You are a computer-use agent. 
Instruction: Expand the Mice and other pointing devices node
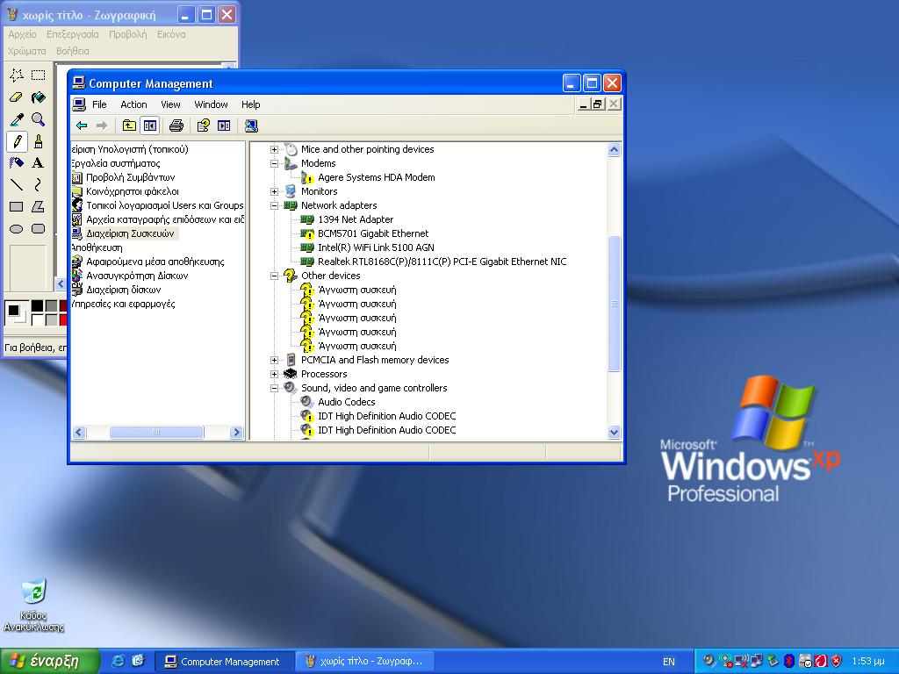coord(274,149)
